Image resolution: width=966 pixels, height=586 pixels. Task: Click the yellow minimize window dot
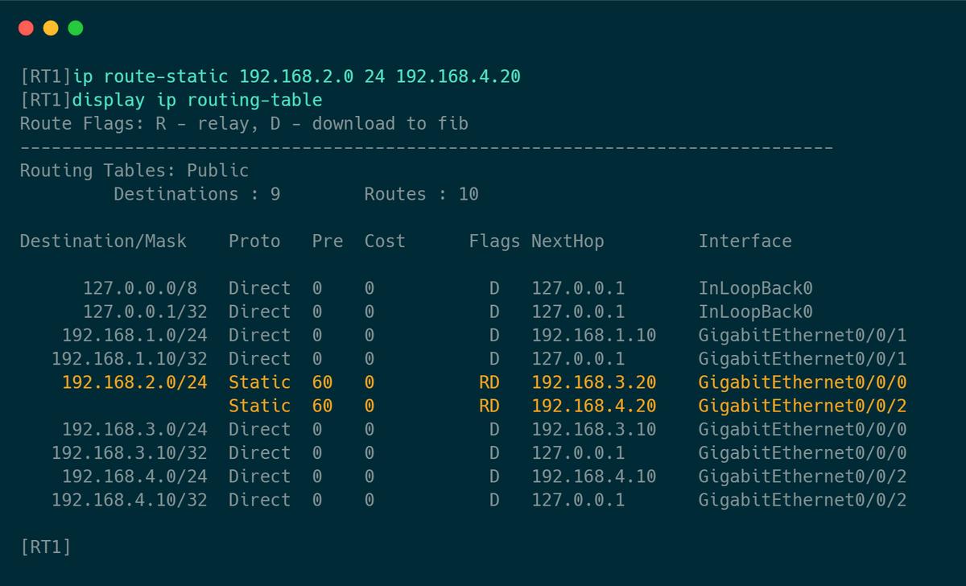tap(51, 28)
